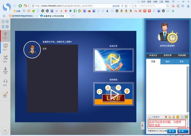Click the image upload icon in chat
The image size is (191, 136).
tap(186, 117)
